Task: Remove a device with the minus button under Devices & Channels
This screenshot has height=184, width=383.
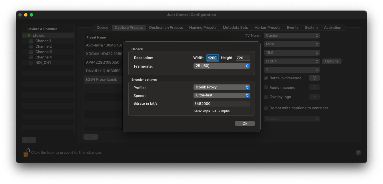Action: pos(33,140)
